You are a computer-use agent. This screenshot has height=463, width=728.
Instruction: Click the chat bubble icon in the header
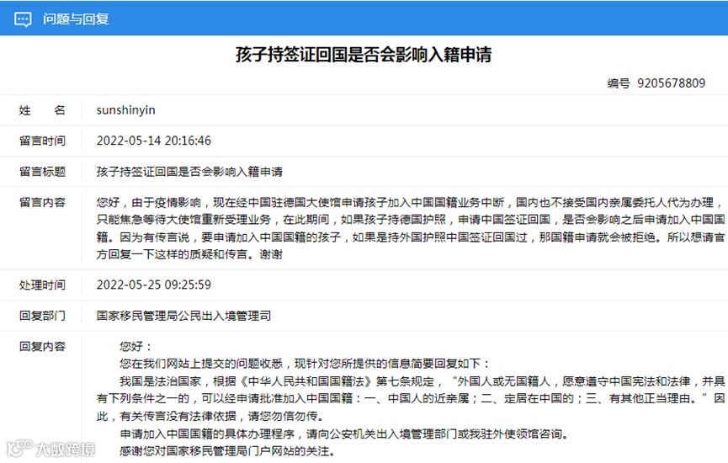pos(23,19)
